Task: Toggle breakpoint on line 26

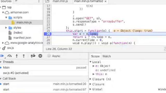Action: [x=48, y=34]
